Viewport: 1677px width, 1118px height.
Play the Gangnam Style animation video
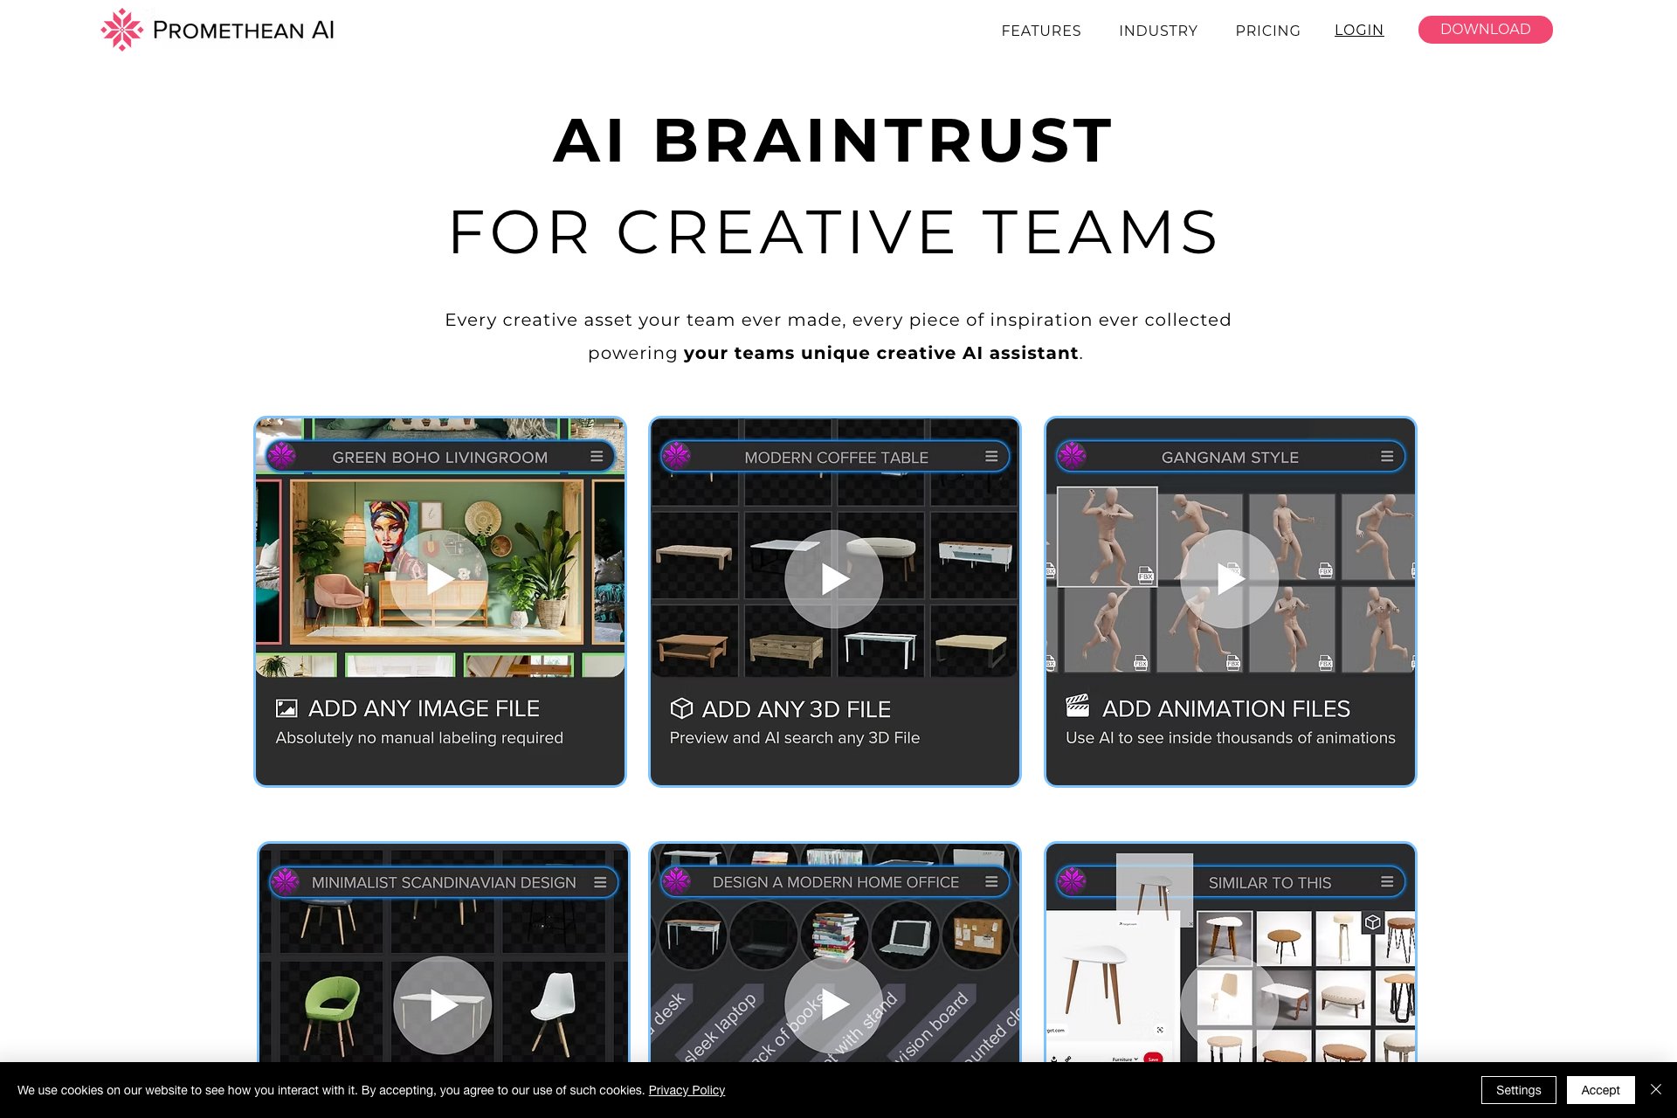pyautogui.click(x=1230, y=578)
